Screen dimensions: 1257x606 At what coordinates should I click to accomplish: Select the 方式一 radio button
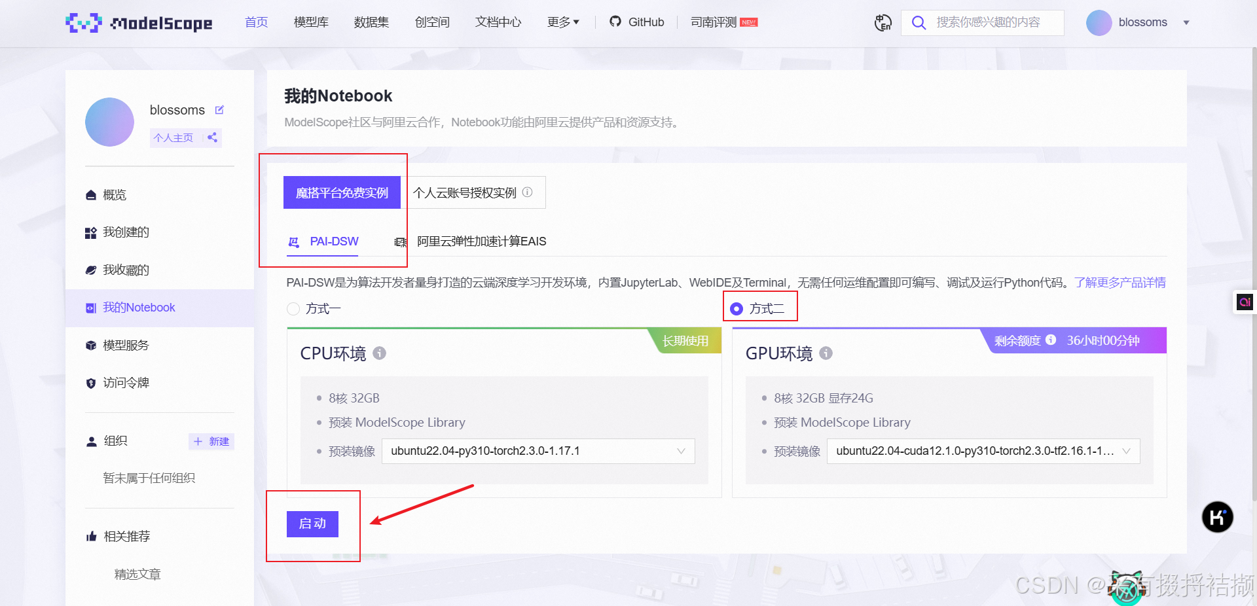point(293,309)
